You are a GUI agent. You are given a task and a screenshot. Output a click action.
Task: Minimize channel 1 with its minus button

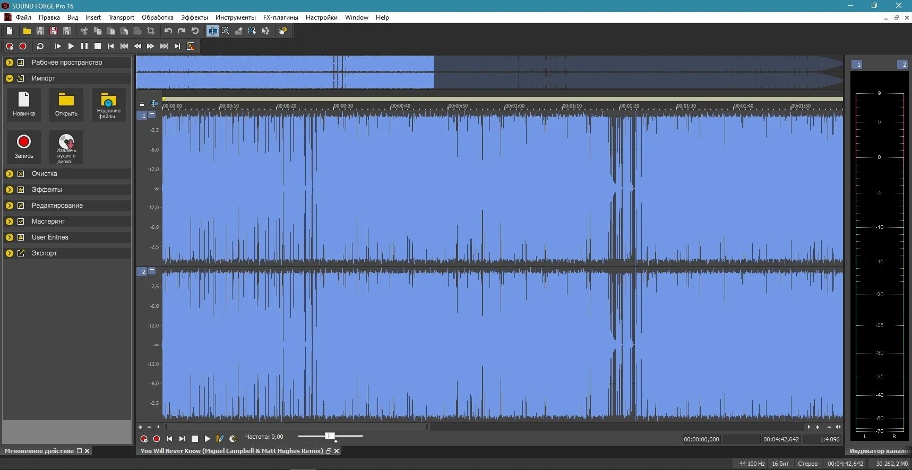click(152, 114)
